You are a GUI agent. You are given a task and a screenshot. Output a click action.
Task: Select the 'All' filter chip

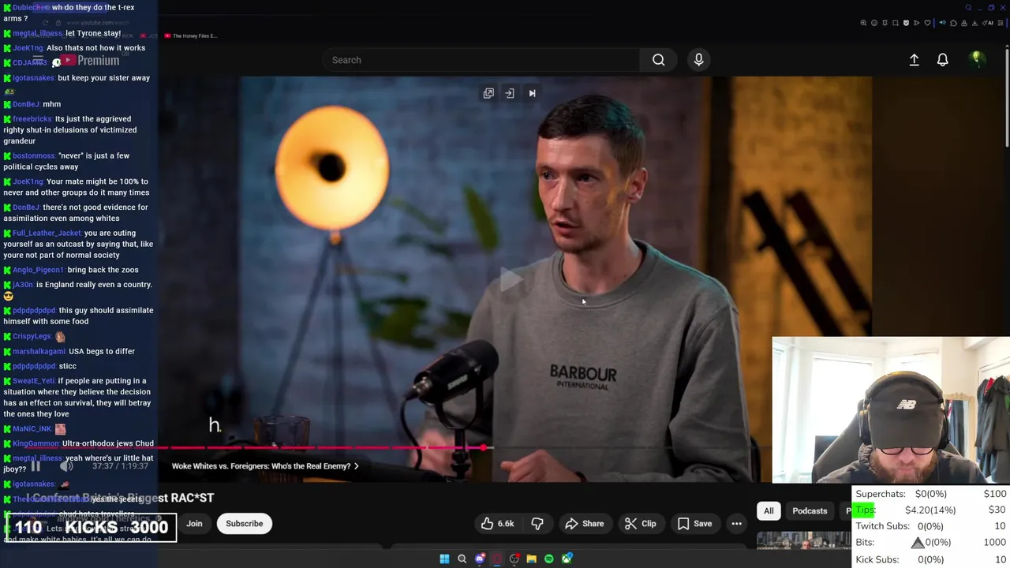769,510
